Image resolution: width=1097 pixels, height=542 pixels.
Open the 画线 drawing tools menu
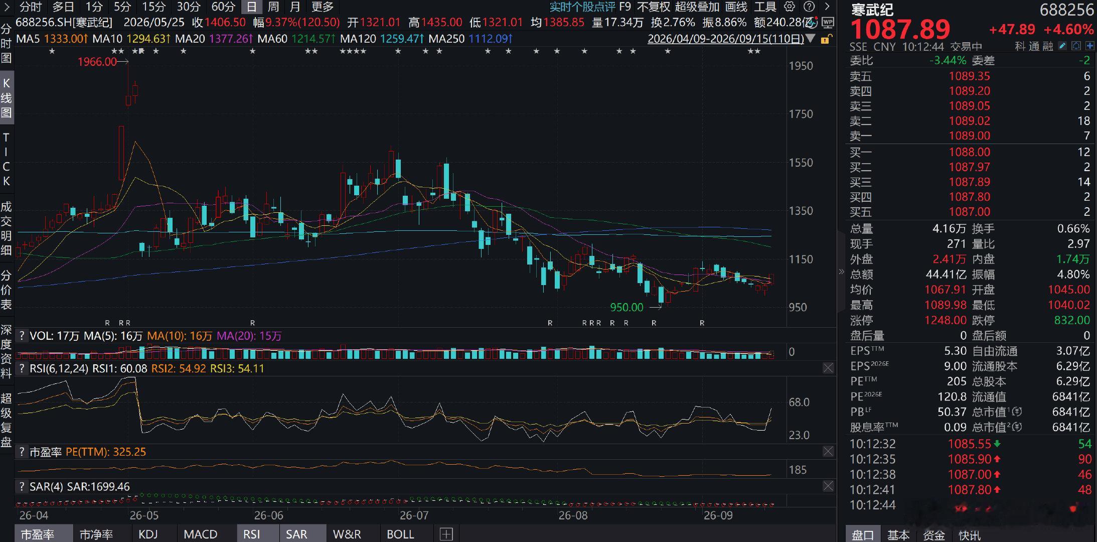(736, 7)
